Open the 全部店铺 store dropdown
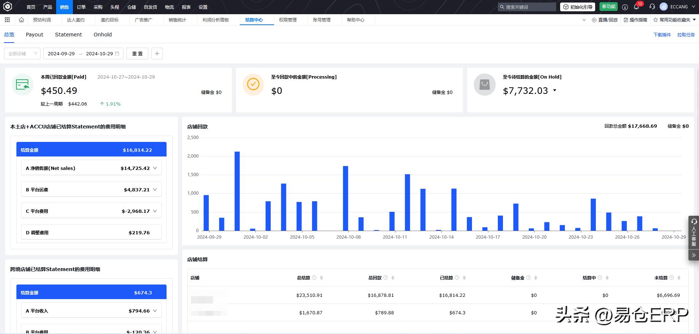The height and width of the screenshot is (334, 699). click(22, 53)
